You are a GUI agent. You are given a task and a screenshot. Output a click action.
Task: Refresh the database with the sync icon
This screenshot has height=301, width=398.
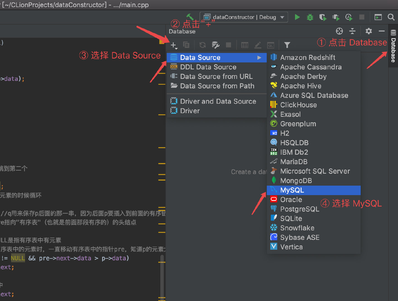[203, 45]
